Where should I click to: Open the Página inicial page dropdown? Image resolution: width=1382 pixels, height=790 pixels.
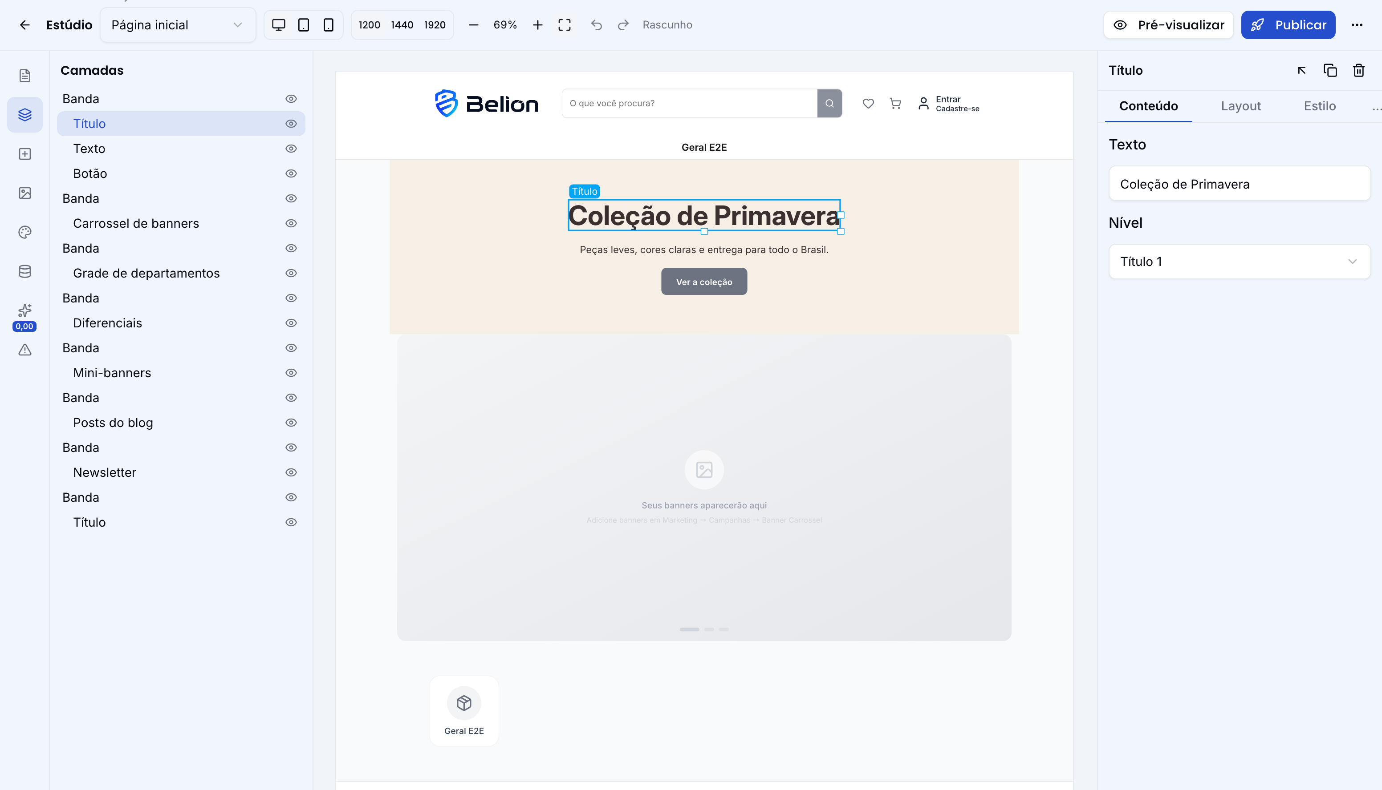[x=178, y=25]
